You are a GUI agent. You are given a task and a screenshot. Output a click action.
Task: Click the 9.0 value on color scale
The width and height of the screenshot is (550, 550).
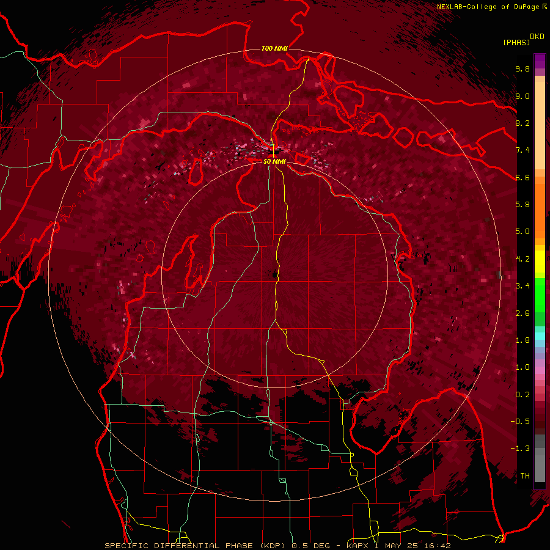[522, 96]
